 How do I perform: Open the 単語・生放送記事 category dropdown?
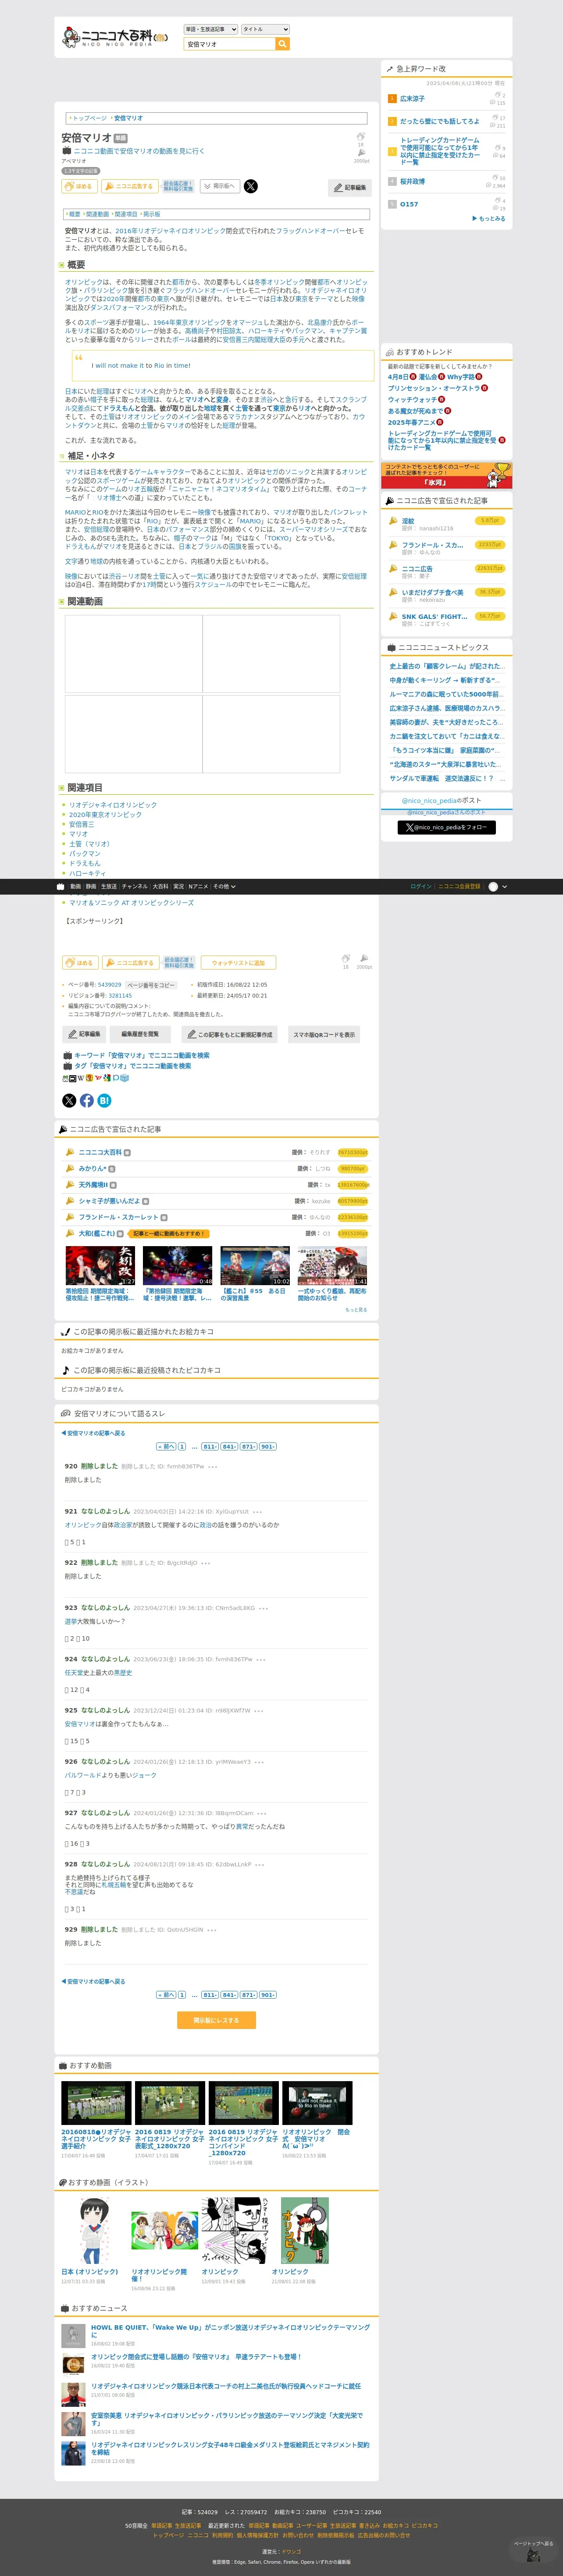pos(210,29)
